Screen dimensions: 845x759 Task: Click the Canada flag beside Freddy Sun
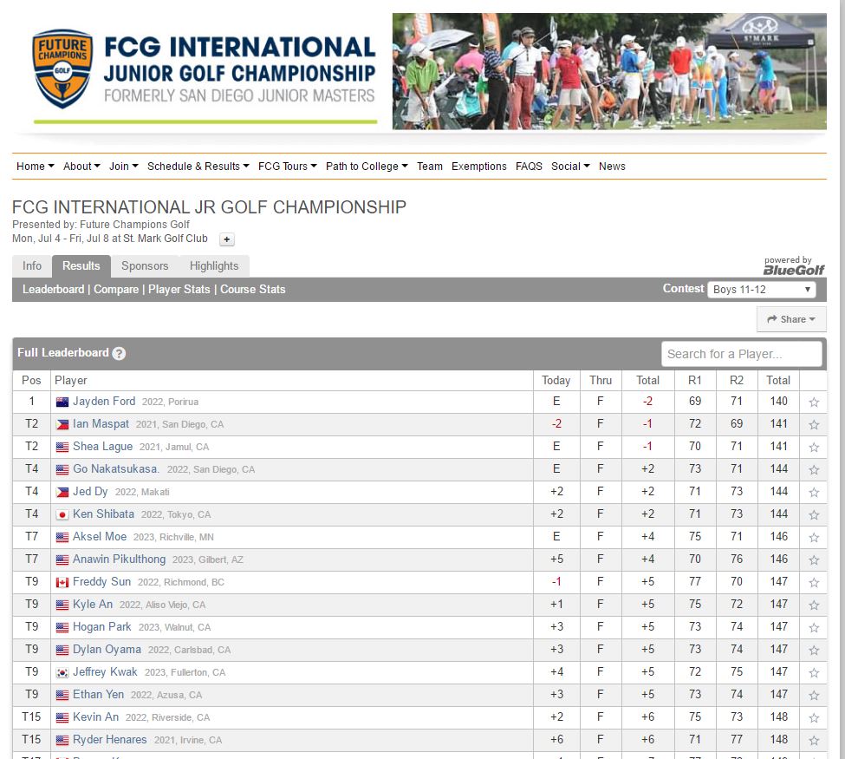point(62,583)
